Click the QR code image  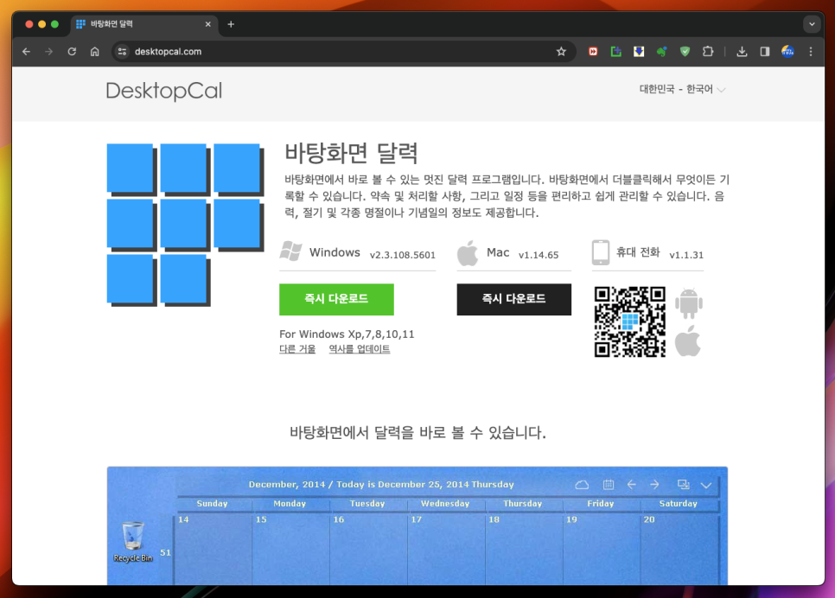[630, 321]
